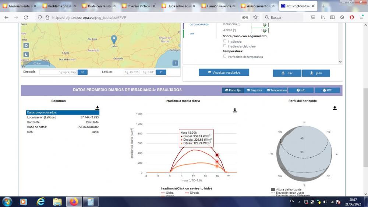The width and height of the screenshot is (368, 207).
Task: Click the shield tracking protection icon
Action: pos(40,17)
